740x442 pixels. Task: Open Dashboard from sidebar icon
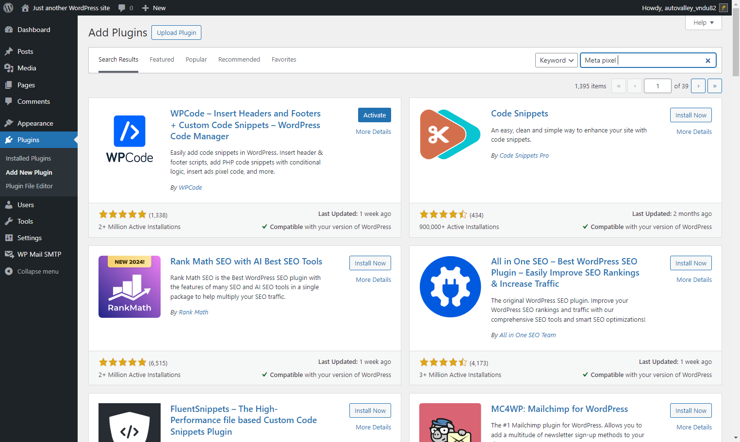tap(9, 30)
